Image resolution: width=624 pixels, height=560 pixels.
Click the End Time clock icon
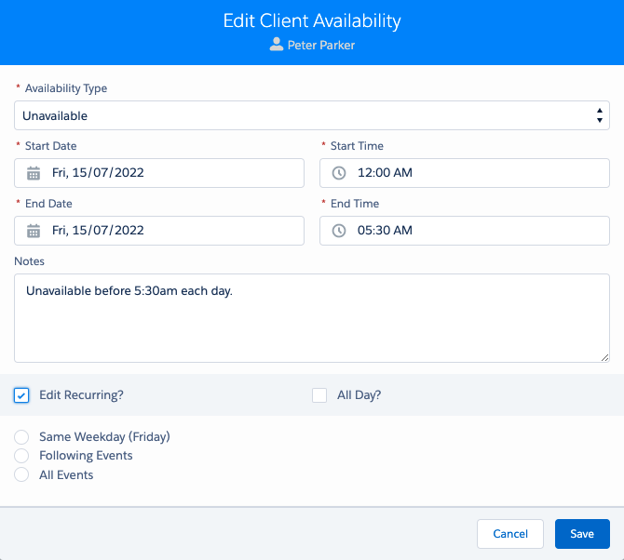coord(339,231)
